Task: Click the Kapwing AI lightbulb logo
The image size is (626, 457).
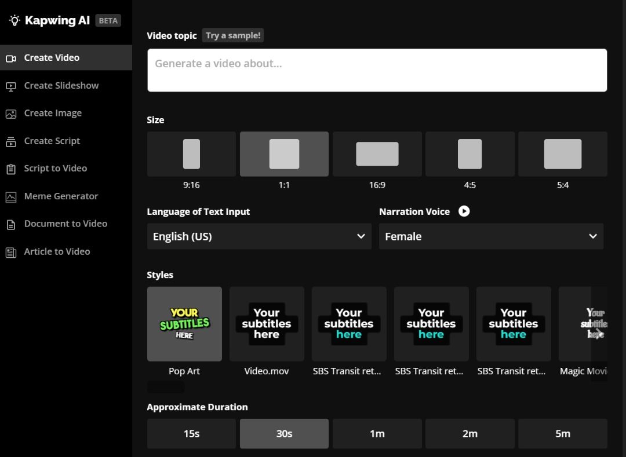Action: (14, 20)
